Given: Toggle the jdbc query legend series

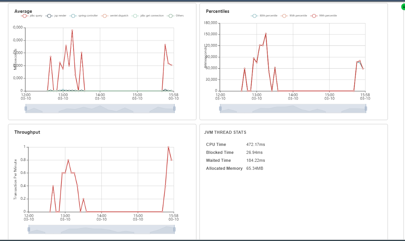Looking at the screenshot, I should coord(25,16).
